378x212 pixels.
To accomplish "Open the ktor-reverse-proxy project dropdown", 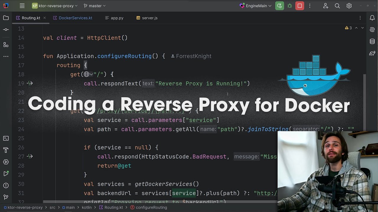I will pyautogui.click(x=55, y=6).
